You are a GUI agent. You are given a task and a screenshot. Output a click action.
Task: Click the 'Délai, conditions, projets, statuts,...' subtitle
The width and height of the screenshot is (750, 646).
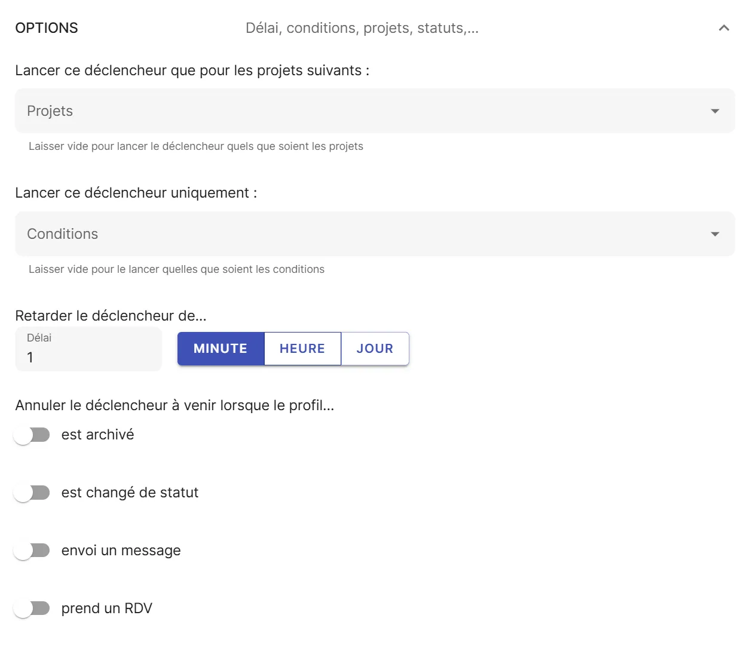coord(362,28)
